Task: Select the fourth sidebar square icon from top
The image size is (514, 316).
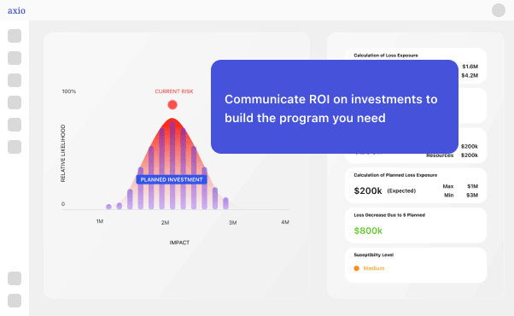Action: pyautogui.click(x=15, y=102)
